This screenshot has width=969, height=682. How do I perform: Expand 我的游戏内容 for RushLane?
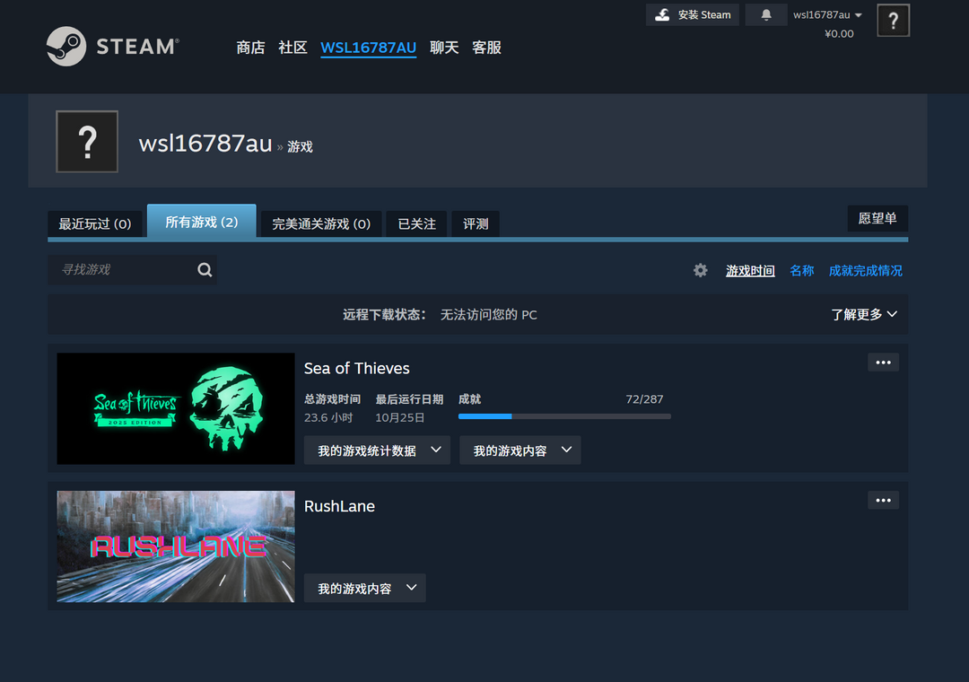click(x=364, y=588)
